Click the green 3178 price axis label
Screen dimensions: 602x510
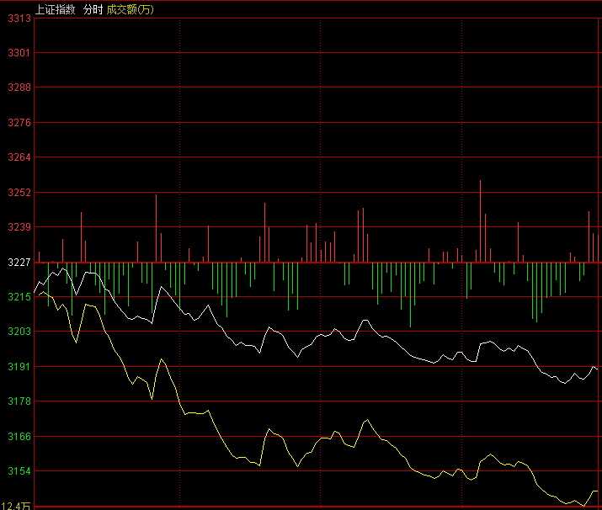tap(19, 401)
